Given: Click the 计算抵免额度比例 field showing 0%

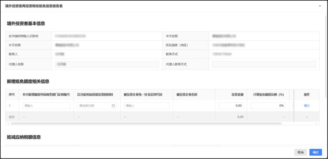Looking at the screenshot, I should [268, 106].
